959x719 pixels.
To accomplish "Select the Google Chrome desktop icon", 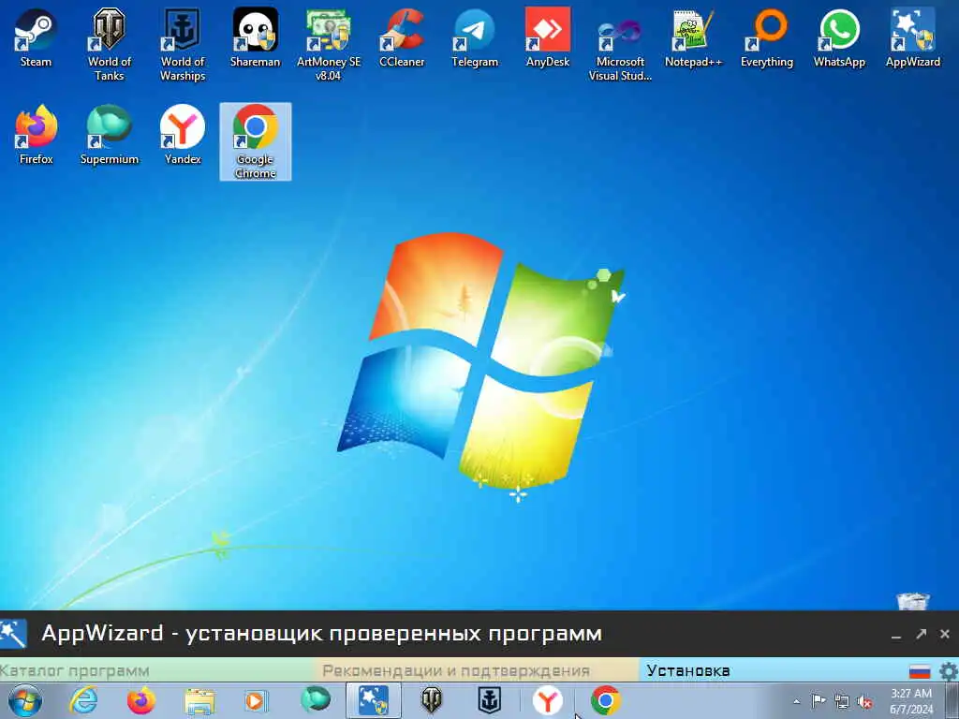I will pyautogui.click(x=255, y=141).
